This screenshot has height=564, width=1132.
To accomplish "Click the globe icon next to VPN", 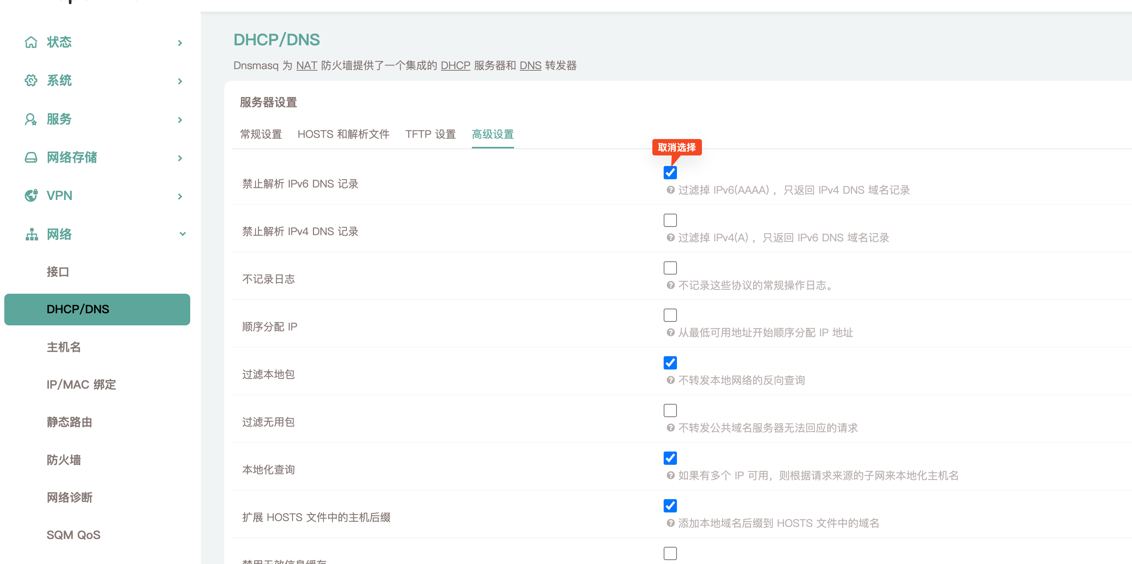I will tap(31, 195).
